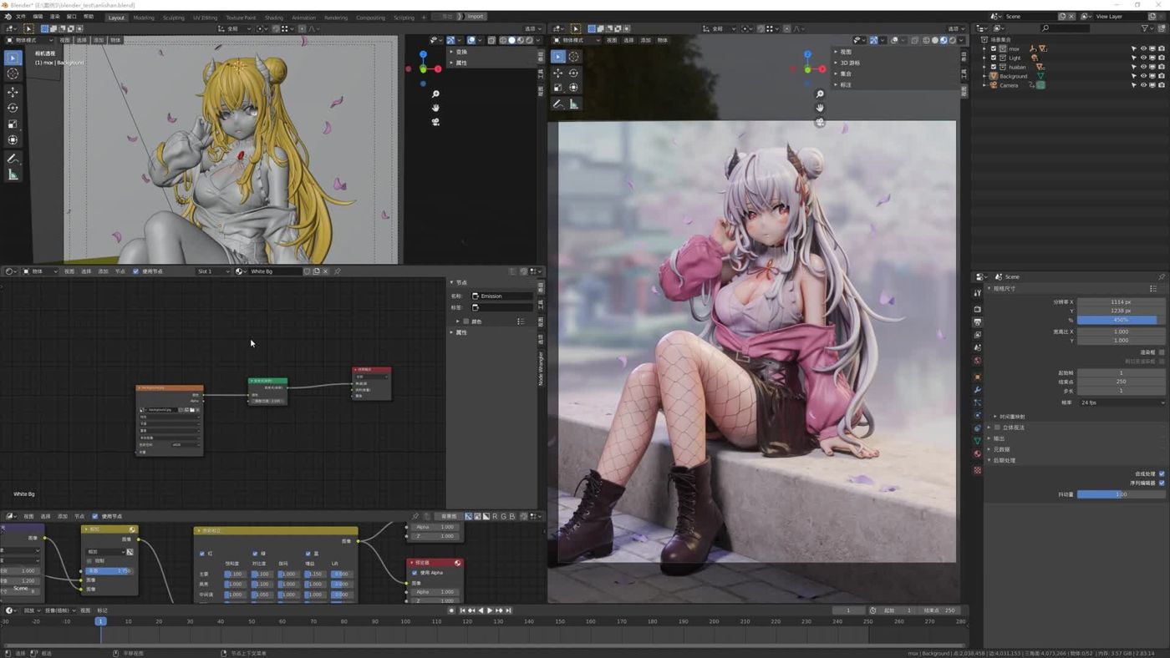Click the new scene button beside Scene

click(1062, 17)
